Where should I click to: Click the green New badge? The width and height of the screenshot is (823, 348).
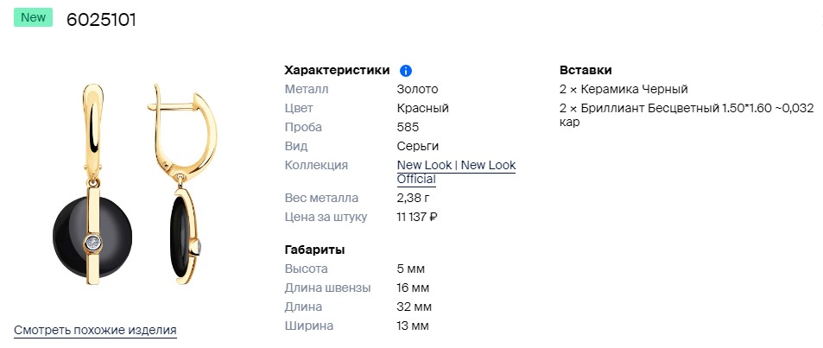(x=34, y=18)
